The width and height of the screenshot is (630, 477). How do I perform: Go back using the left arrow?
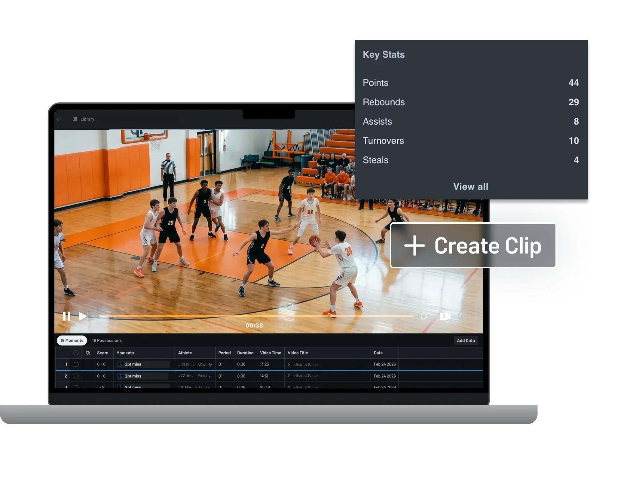click(59, 119)
